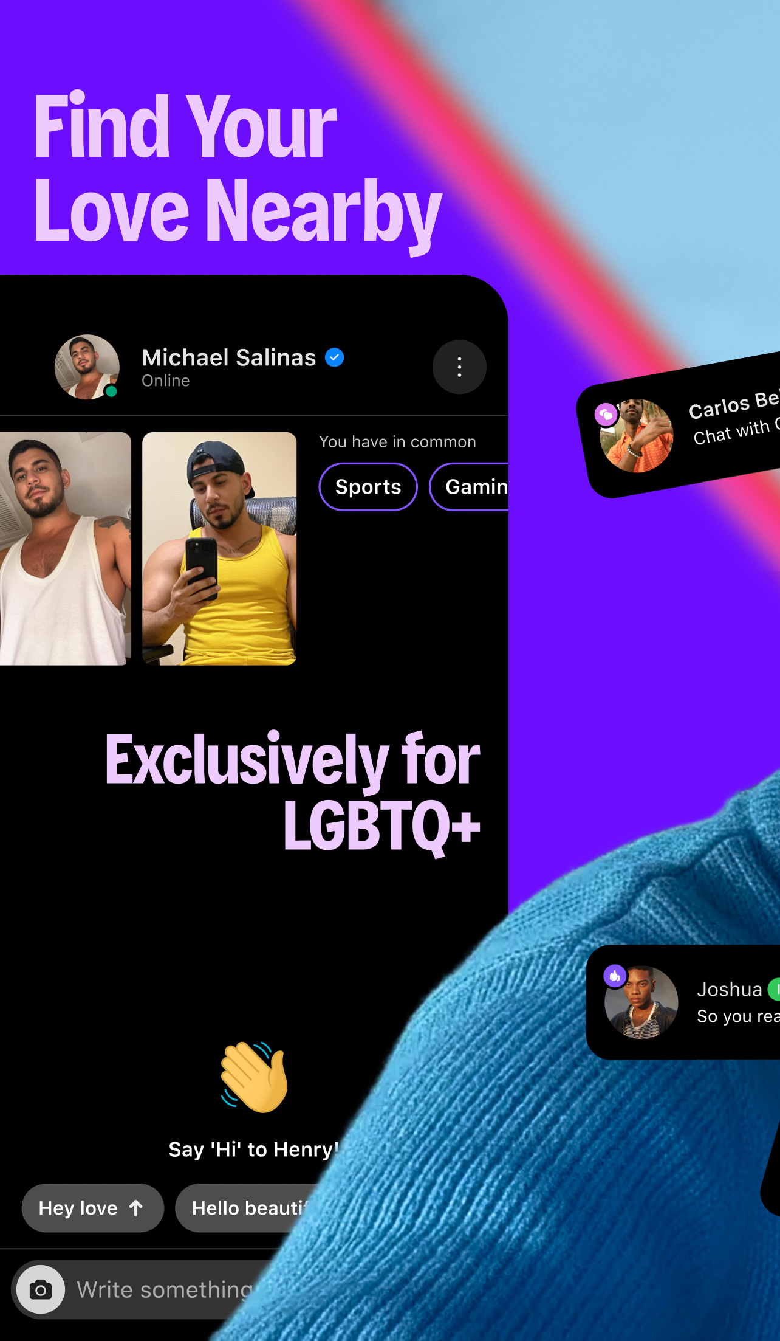780x1341 pixels.
Task: Open the three-dot options menu
Action: coord(459,367)
